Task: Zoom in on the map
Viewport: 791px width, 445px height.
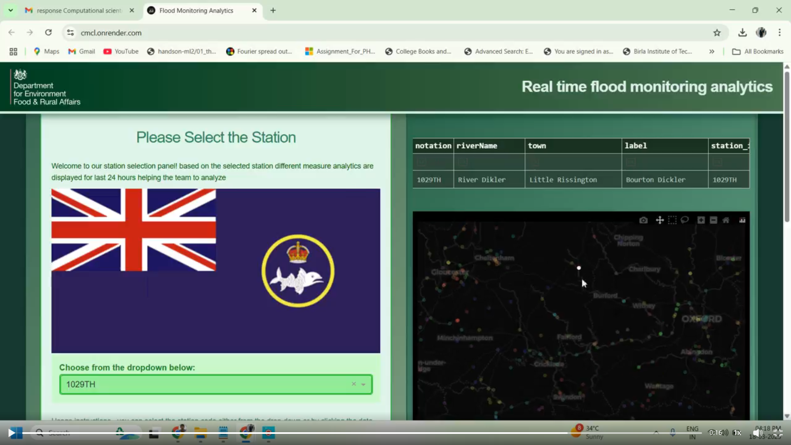Action: coord(701,220)
